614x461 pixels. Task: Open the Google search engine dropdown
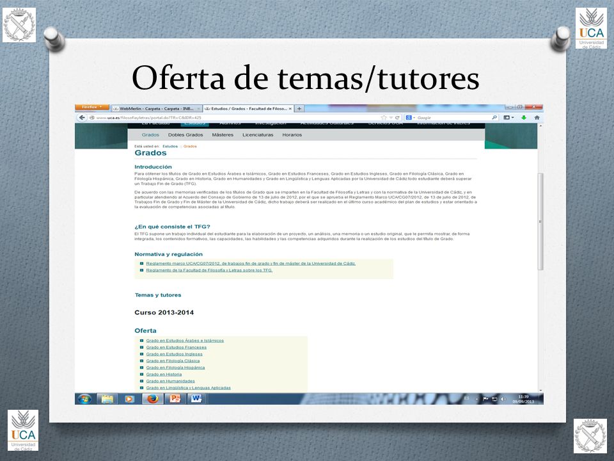click(x=411, y=118)
